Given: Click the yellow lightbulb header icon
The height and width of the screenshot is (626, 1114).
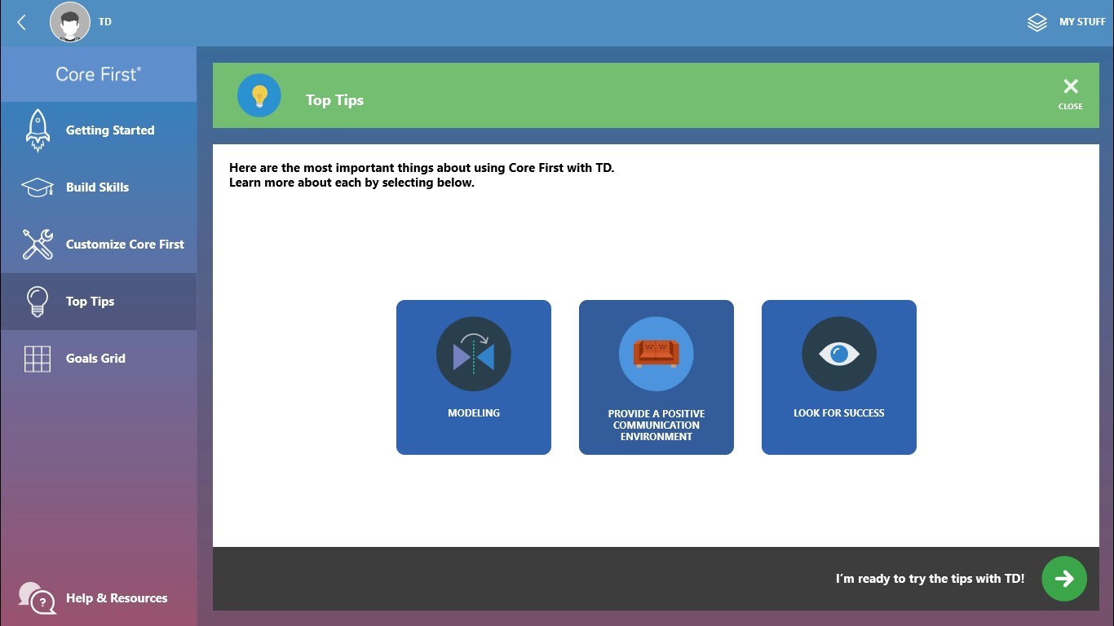Looking at the screenshot, I should [259, 96].
